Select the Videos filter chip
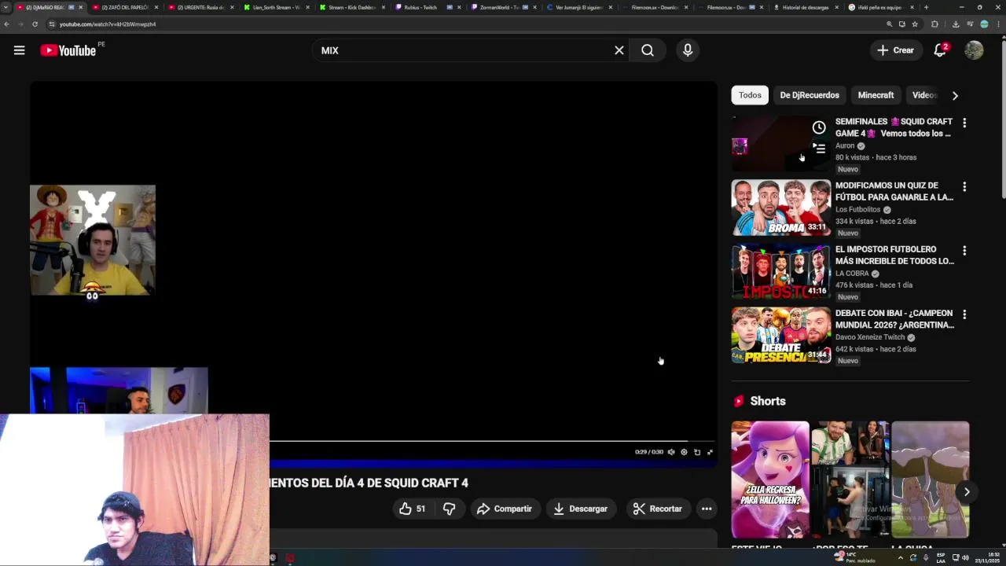The height and width of the screenshot is (566, 1006). click(x=924, y=95)
